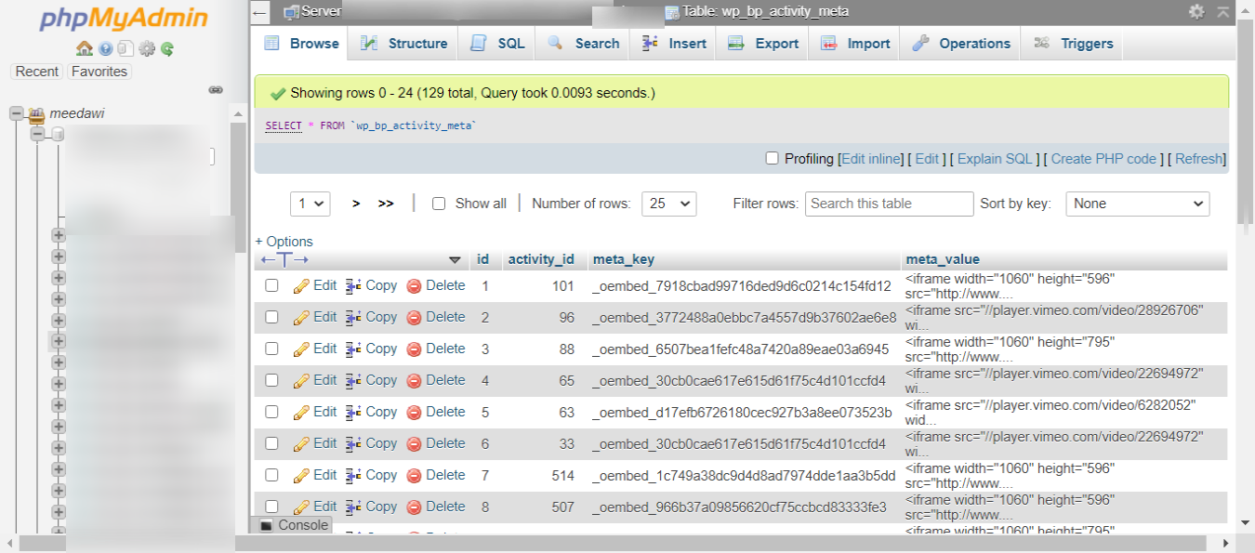Open navigation panel settings gear

click(x=147, y=48)
